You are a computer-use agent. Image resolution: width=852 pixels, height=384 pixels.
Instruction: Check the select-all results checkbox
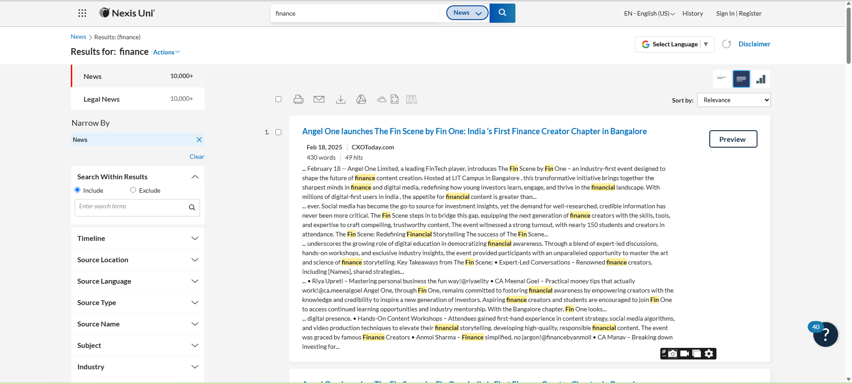[279, 99]
